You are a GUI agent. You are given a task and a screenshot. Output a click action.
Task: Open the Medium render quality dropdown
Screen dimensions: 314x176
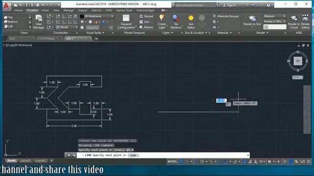(x=275, y=16)
